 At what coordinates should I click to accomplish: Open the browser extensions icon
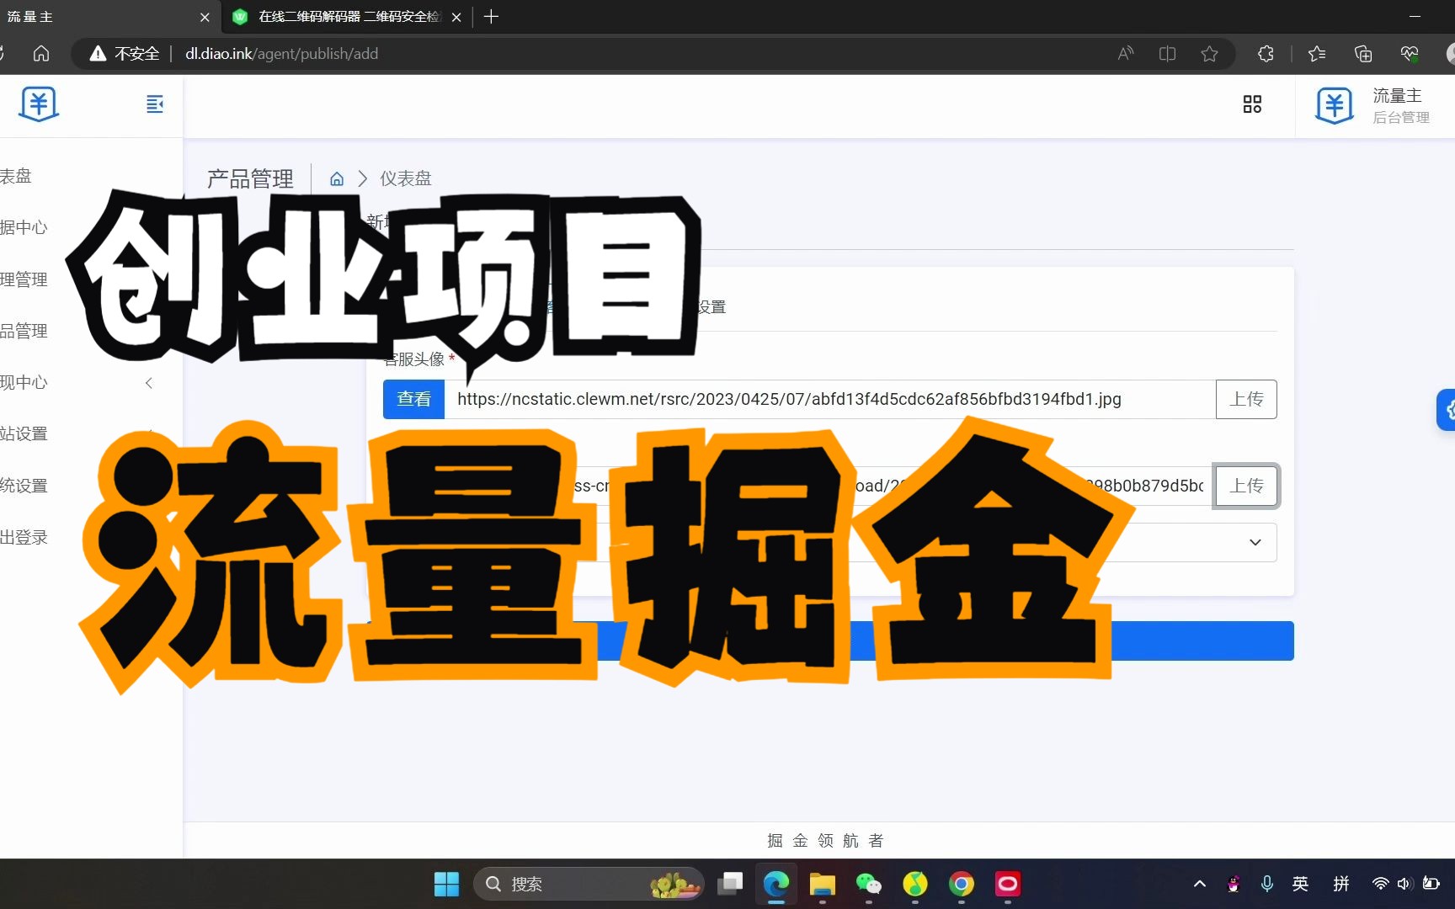click(x=1265, y=53)
